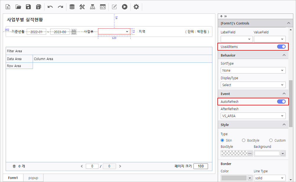Open the script code editor icon
Screen dimensions: 296x182
pos(103,7)
